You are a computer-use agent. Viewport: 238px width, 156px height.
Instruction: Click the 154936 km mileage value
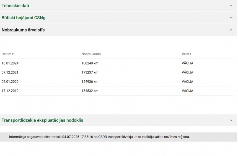(90, 82)
